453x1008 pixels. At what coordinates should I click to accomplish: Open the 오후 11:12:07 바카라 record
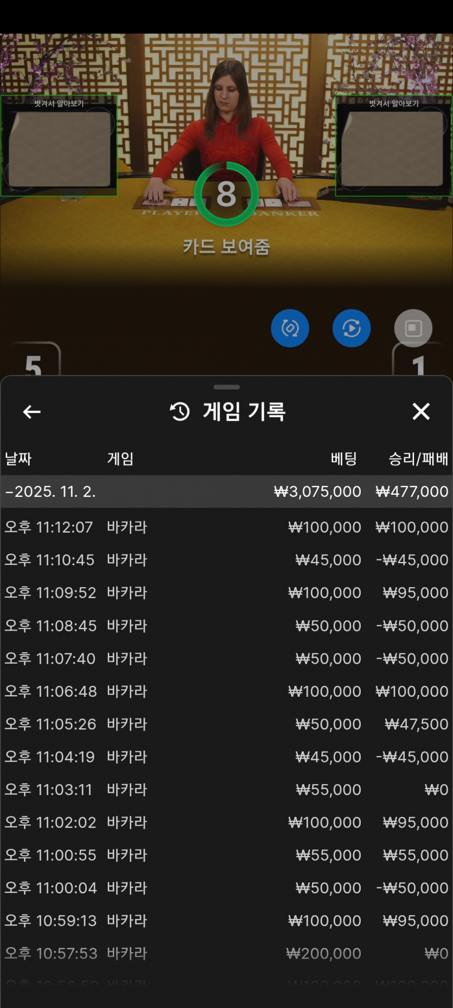click(x=226, y=527)
